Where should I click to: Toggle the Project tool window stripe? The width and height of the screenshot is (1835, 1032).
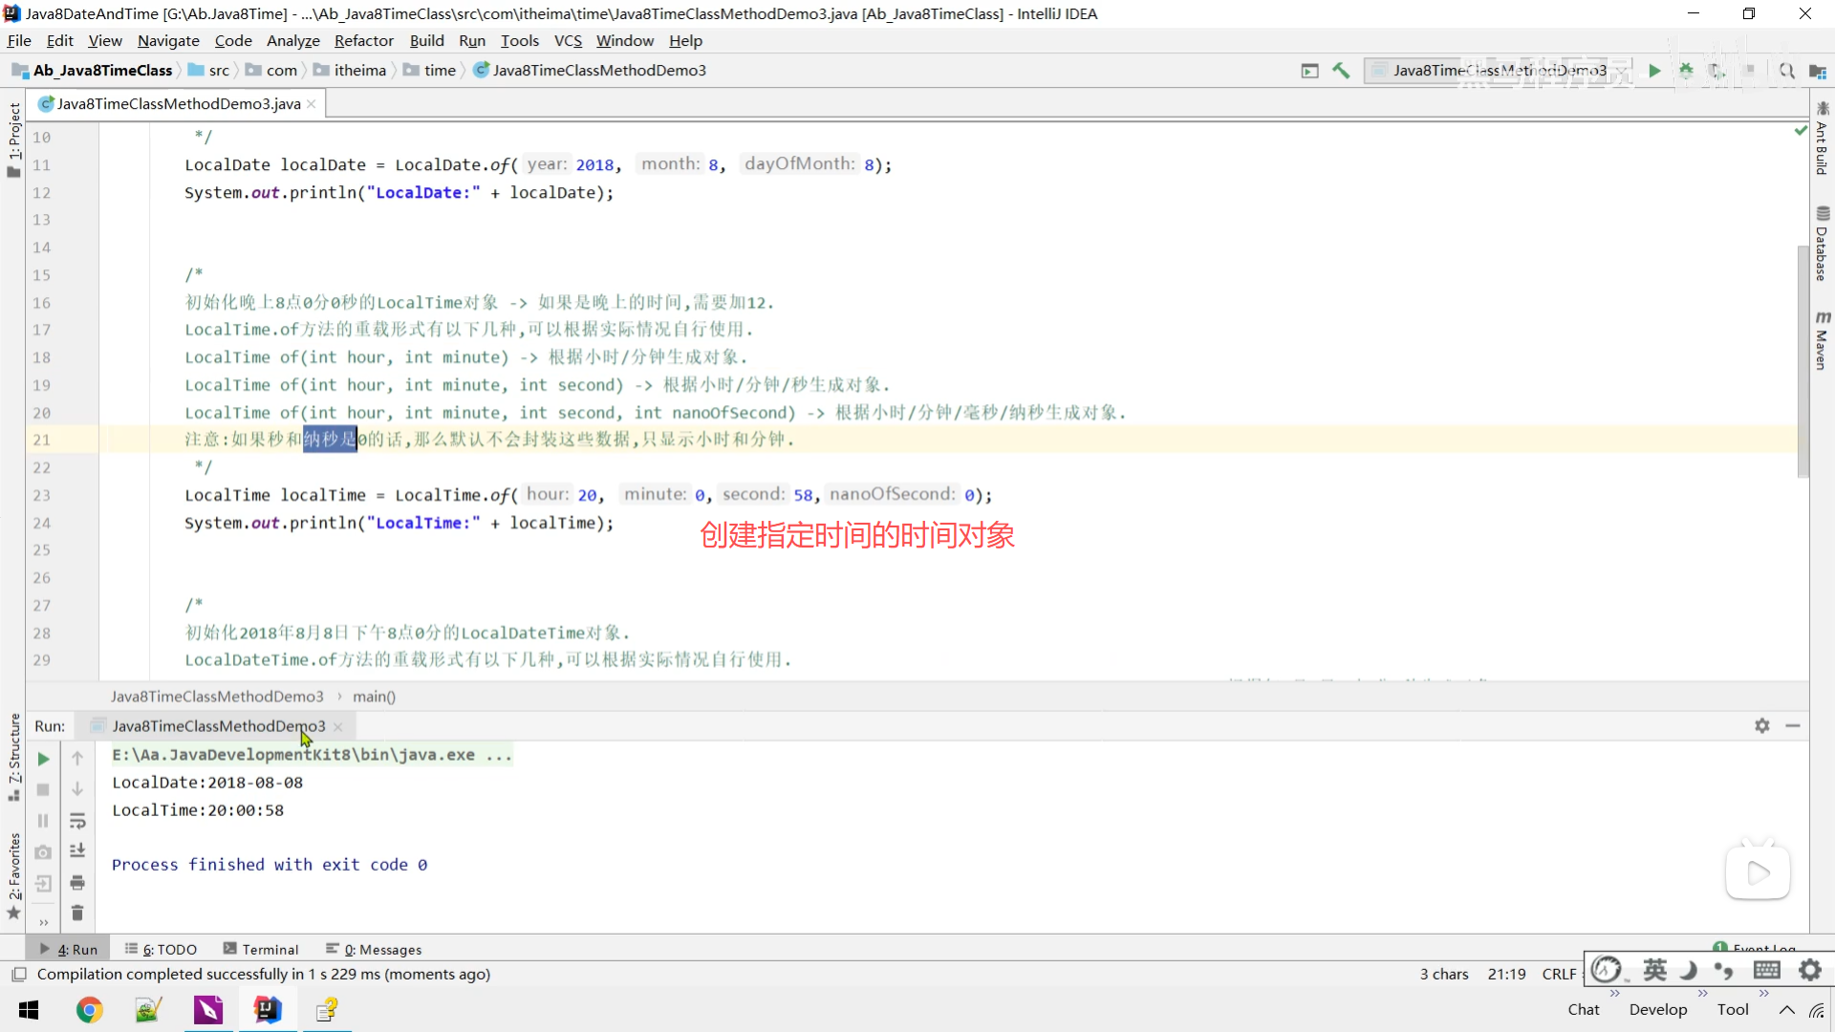point(13,140)
